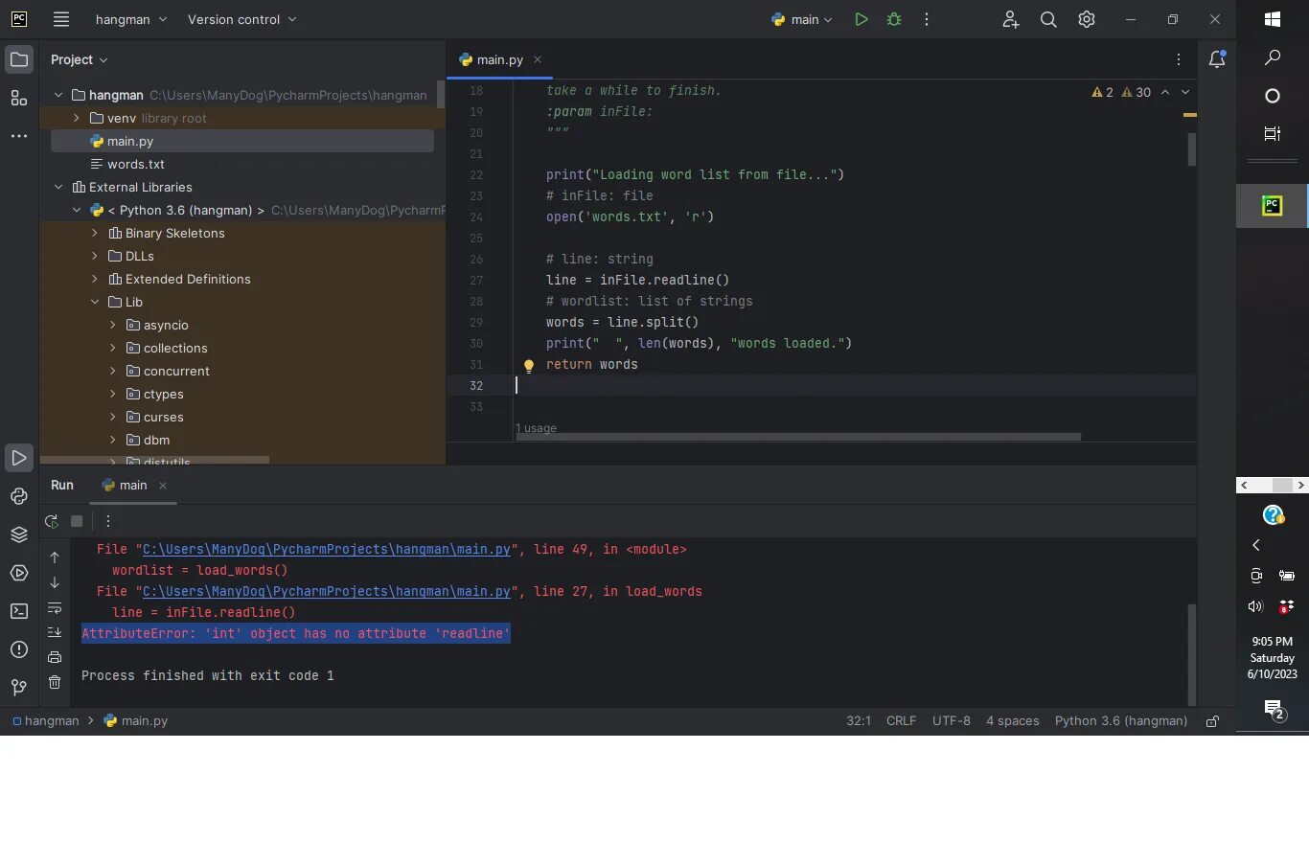This screenshot has height=864, width=1309.
Task: Open editor tab options ellipsis
Action: [x=1179, y=59]
